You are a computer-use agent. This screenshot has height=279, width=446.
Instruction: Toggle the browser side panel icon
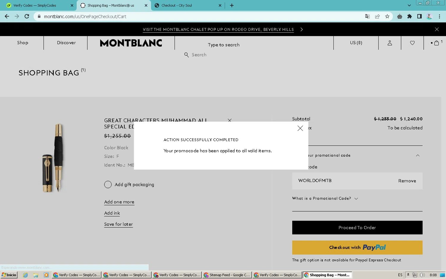(419, 16)
